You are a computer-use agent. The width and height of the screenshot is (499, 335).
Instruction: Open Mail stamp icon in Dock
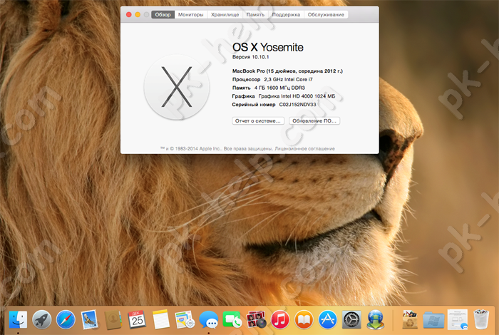click(x=89, y=319)
